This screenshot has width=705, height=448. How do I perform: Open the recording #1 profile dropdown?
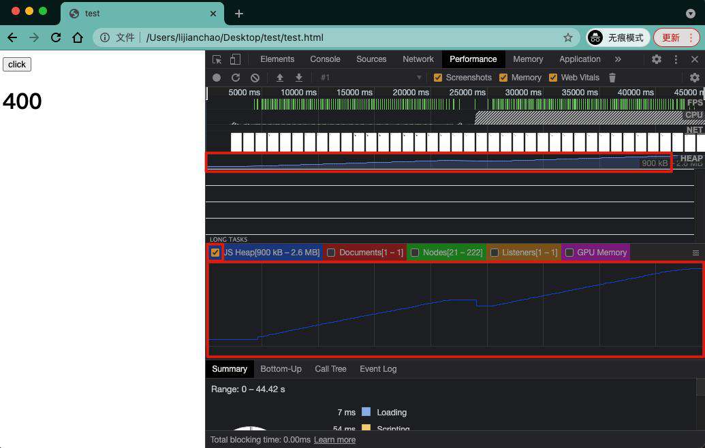click(371, 78)
